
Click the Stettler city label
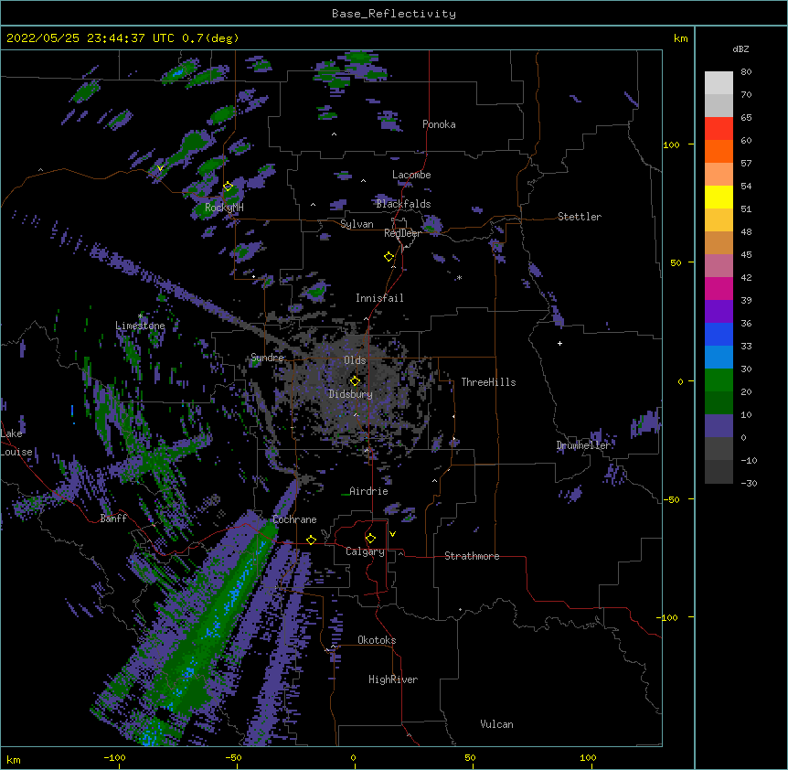[580, 217]
